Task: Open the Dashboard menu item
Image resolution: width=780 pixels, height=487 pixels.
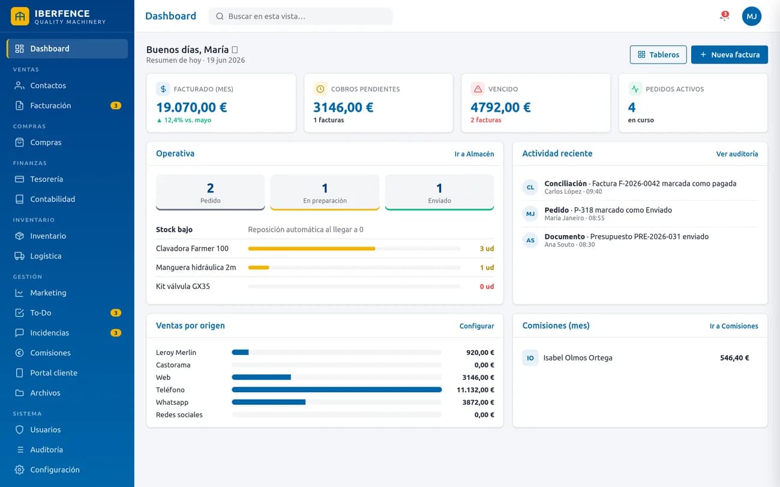Action: pos(67,49)
